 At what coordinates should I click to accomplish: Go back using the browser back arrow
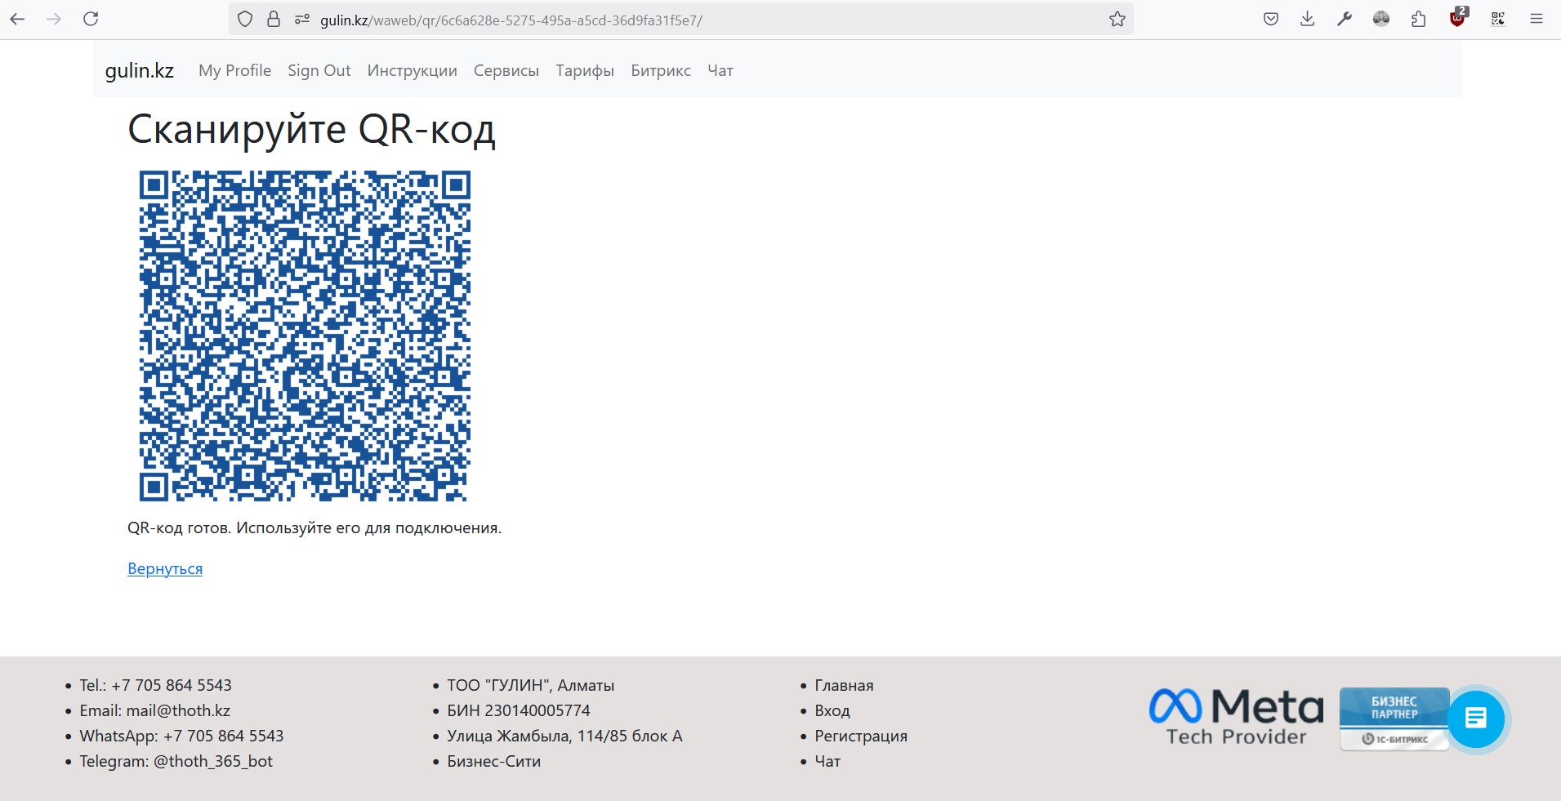click(x=17, y=19)
